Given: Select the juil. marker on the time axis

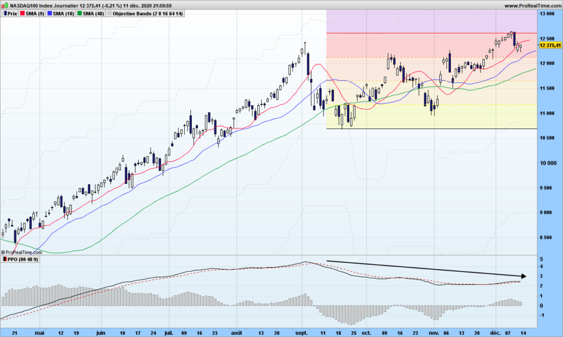Looking at the screenshot, I should (169, 333).
